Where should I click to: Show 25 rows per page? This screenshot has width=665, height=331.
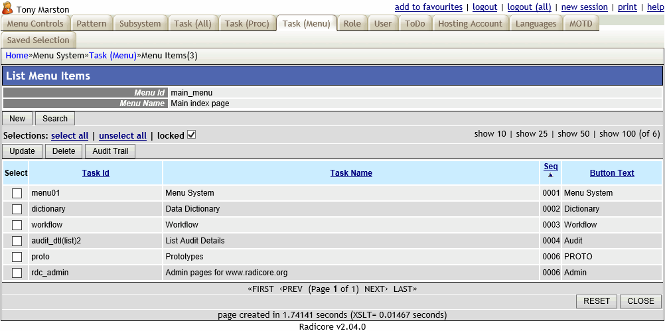[532, 134]
